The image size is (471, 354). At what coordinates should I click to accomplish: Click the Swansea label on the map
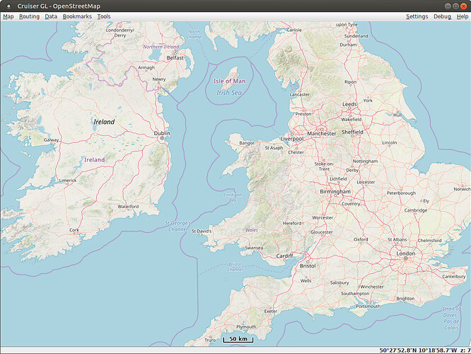pos(254,248)
